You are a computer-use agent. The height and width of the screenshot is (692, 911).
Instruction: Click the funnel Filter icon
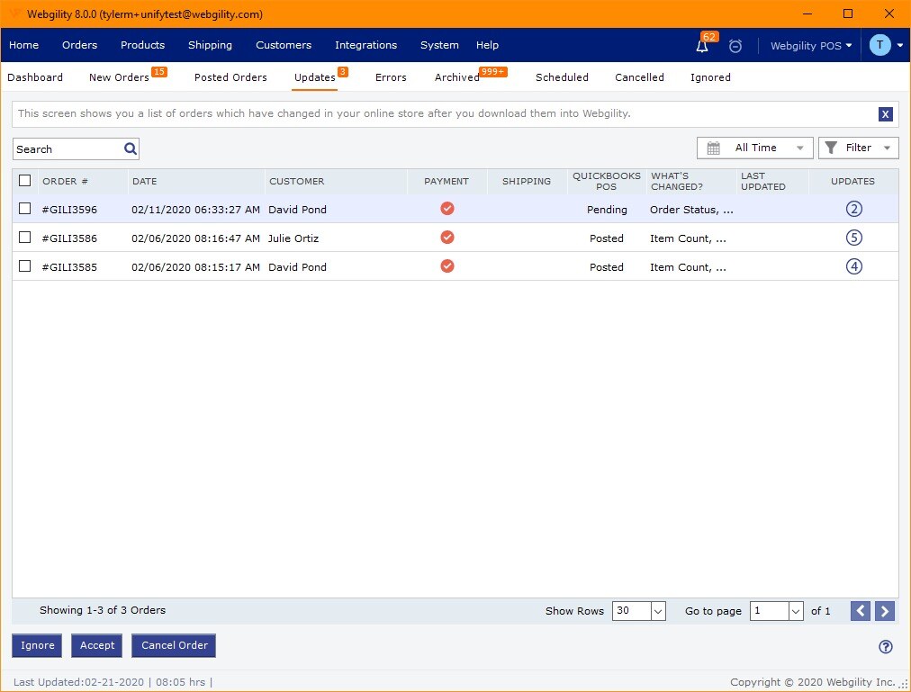pos(832,148)
